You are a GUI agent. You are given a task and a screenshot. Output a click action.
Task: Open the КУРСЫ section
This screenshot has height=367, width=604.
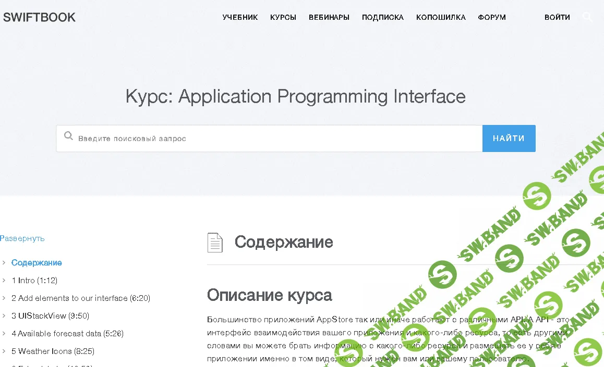point(283,17)
